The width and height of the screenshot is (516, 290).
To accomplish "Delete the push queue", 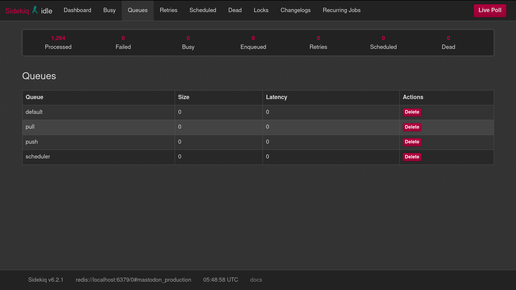I will tap(412, 142).
